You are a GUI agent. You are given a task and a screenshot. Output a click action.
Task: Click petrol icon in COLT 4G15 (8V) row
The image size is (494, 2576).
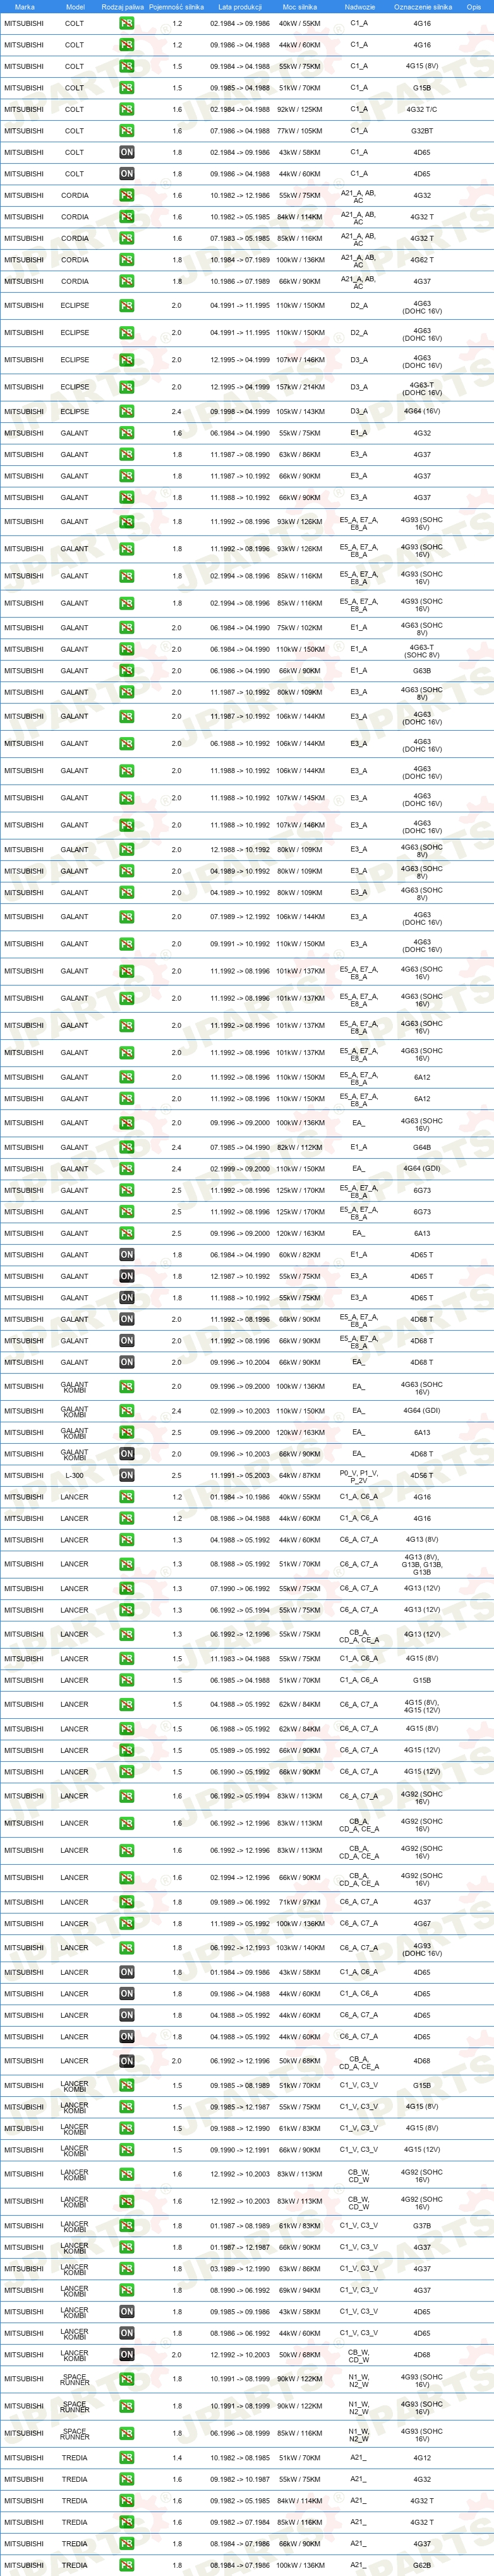[126, 67]
